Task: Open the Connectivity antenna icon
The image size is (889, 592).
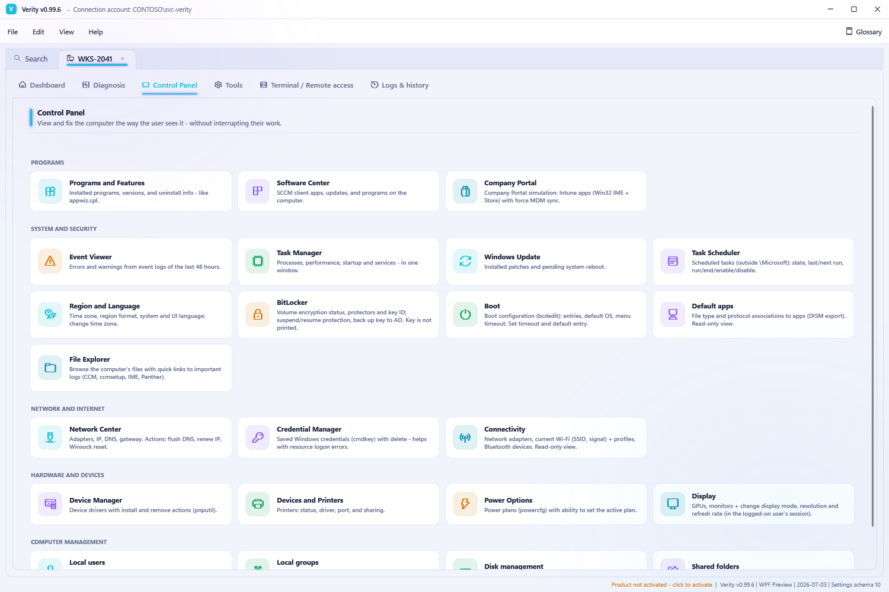Action: coord(465,437)
